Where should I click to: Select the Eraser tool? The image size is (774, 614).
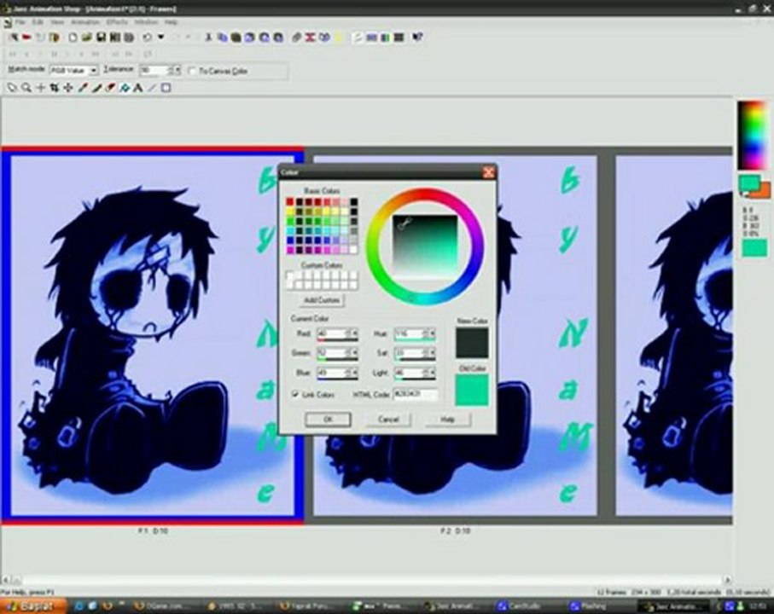111,88
